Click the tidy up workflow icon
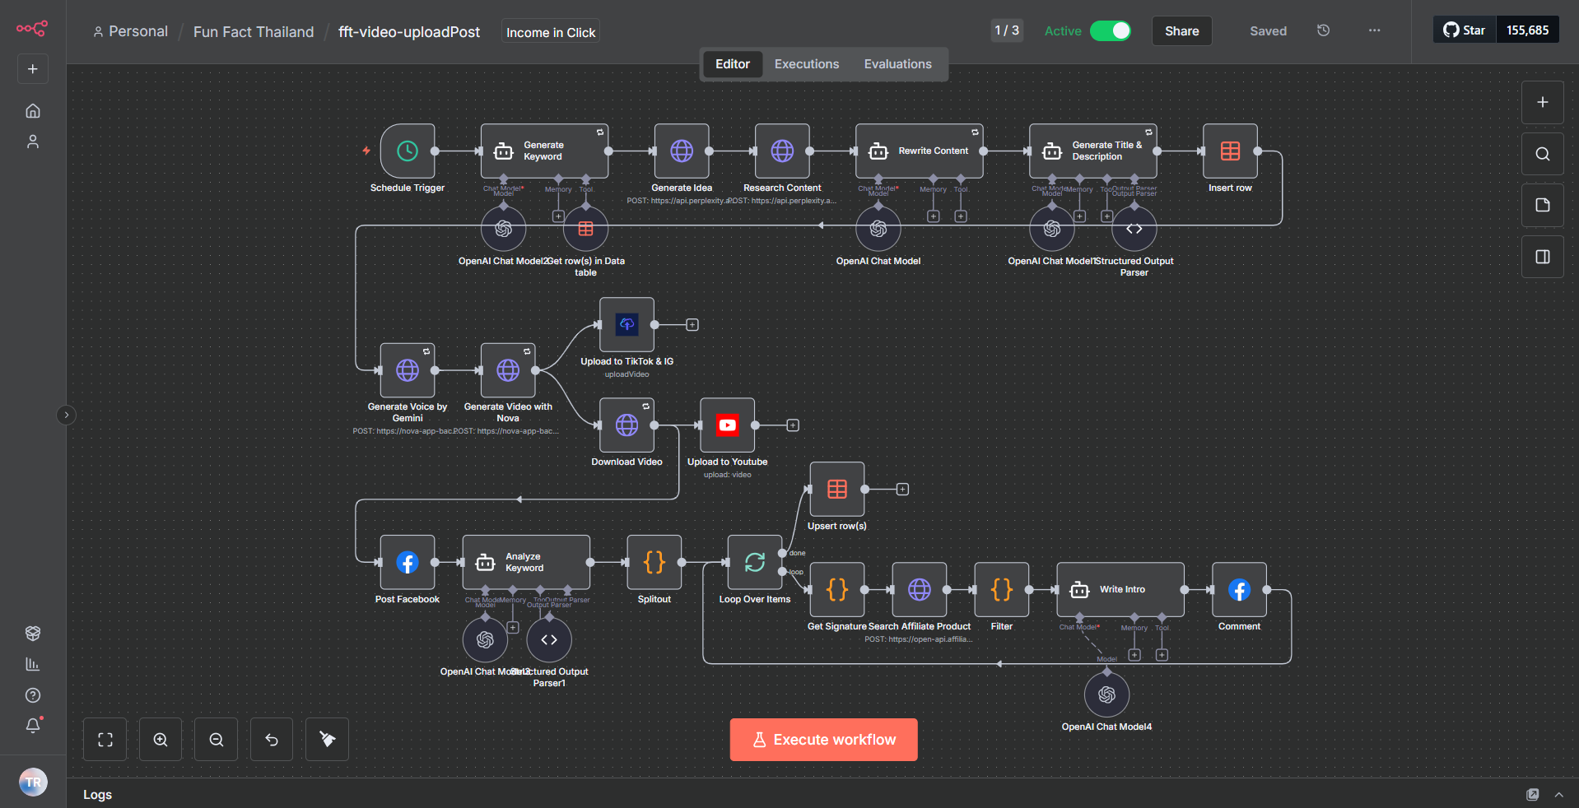The image size is (1579, 808). [x=327, y=740]
